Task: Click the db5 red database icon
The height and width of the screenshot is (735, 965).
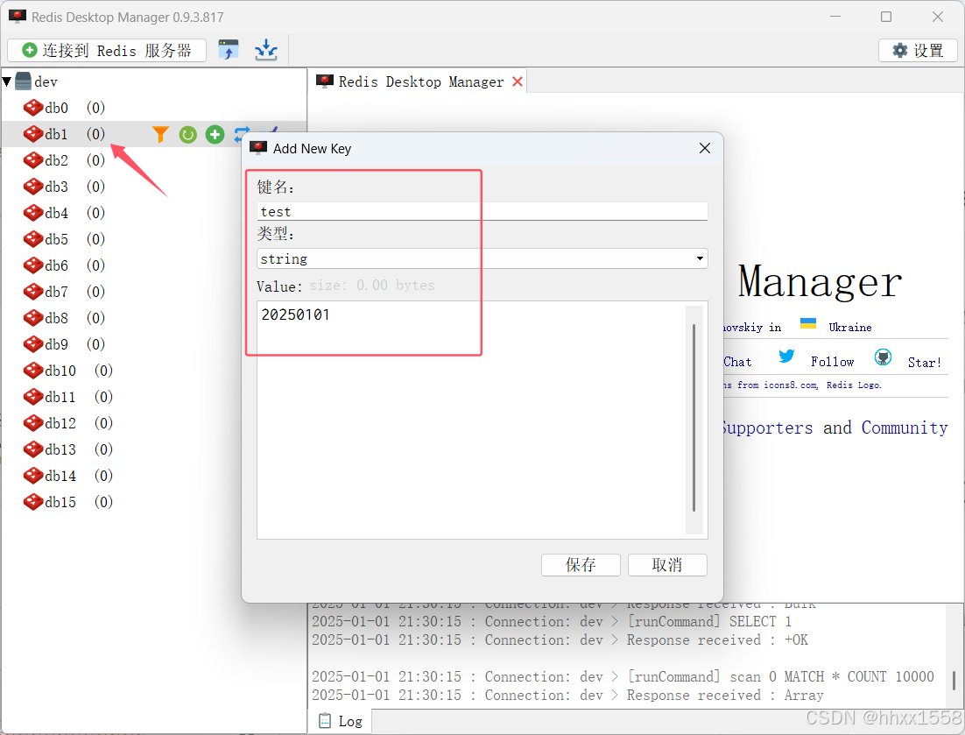Action: [x=33, y=239]
